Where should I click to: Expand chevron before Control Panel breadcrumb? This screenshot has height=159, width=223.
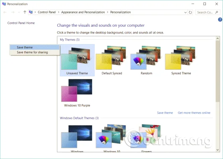35,12
